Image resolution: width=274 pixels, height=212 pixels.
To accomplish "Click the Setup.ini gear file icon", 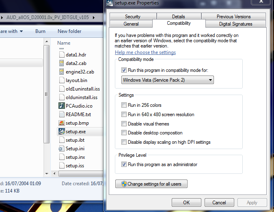I will click(62, 149).
